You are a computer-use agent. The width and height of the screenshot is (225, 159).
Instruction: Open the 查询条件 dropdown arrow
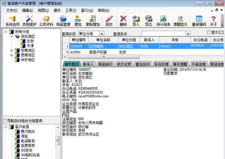click(188, 34)
